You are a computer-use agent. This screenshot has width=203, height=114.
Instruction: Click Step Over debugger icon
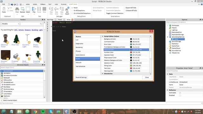pyautogui.click(x=56, y=9)
